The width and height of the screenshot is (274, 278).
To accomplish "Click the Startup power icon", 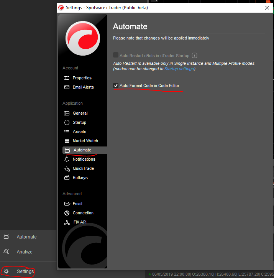I will click(67, 122).
